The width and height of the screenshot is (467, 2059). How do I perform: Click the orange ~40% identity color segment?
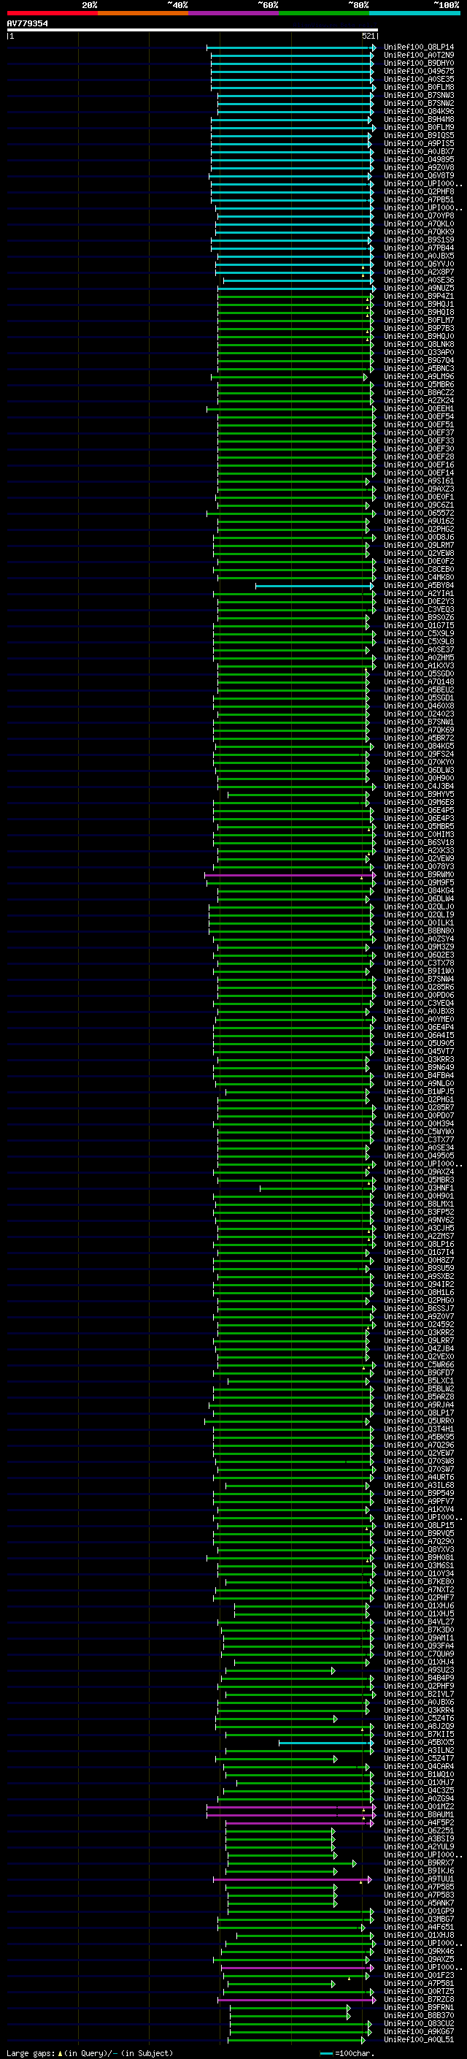[x=143, y=13]
